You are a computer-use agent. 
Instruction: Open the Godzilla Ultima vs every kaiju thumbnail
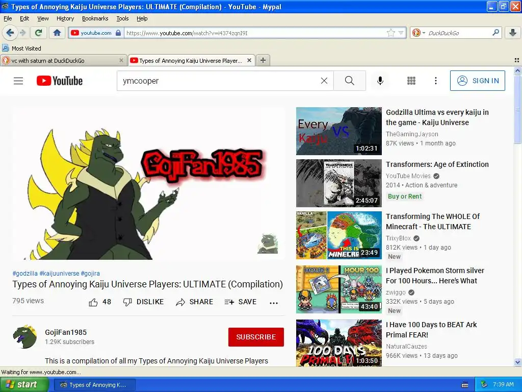point(339,131)
